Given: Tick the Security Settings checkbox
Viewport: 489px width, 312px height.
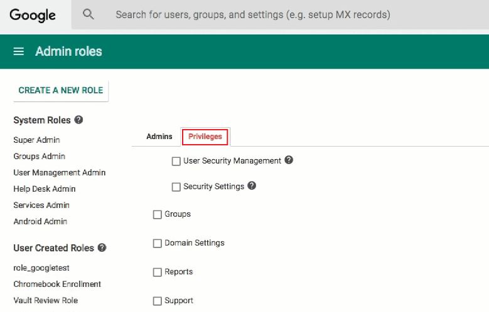Looking at the screenshot, I should [x=176, y=187].
